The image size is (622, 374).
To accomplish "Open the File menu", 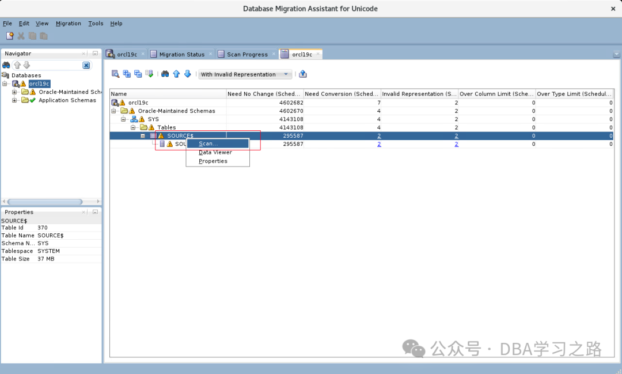I will [x=7, y=24].
